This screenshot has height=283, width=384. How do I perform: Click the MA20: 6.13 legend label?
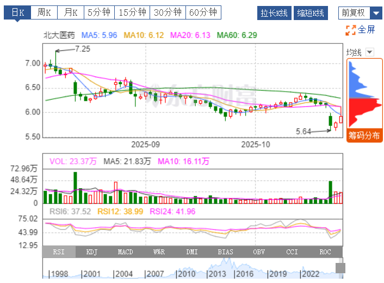pos(190,35)
